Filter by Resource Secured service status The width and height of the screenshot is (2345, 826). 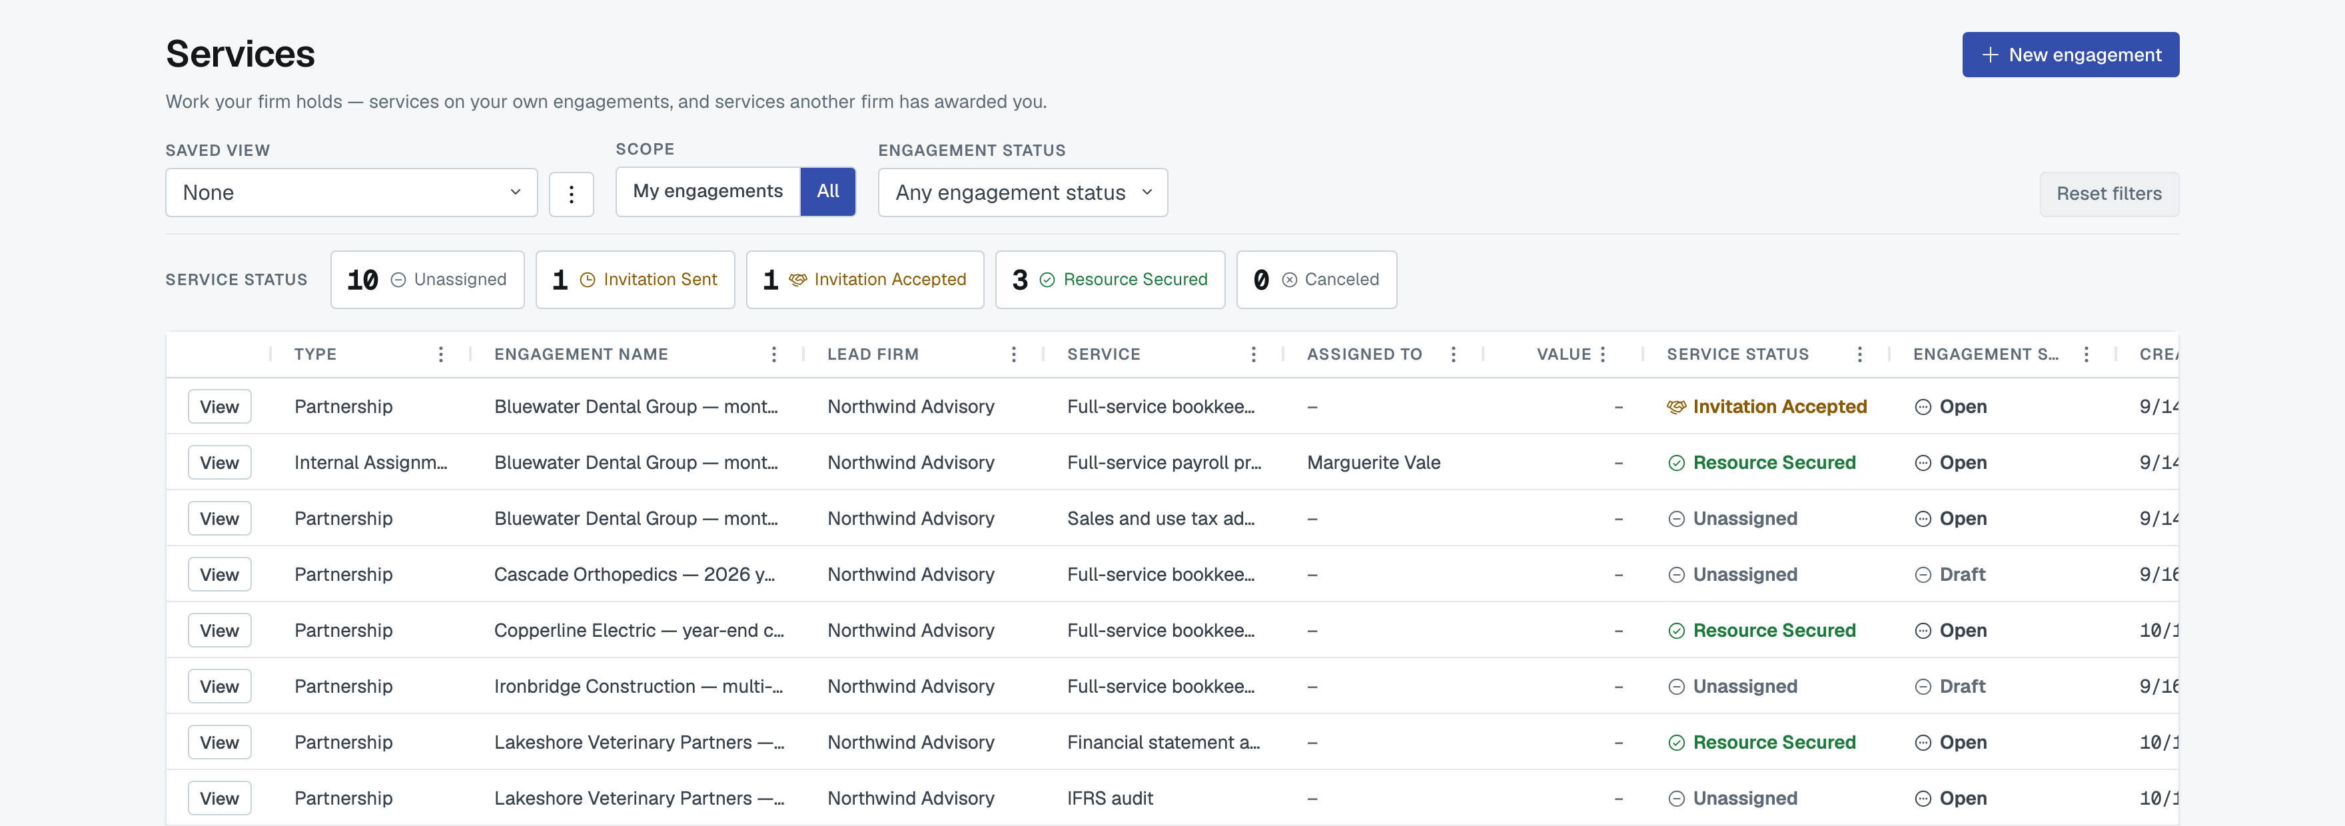click(x=1110, y=280)
